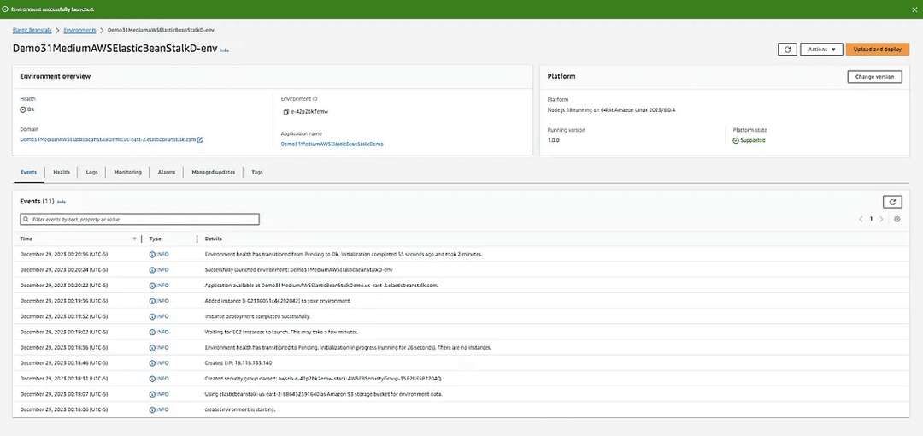Go to the next events page arrow

[x=881, y=219]
